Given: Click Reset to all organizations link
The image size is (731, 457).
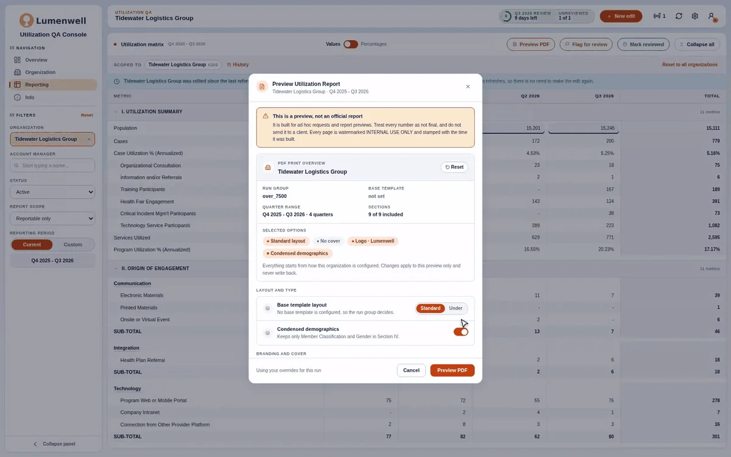Looking at the screenshot, I should 691,65.
